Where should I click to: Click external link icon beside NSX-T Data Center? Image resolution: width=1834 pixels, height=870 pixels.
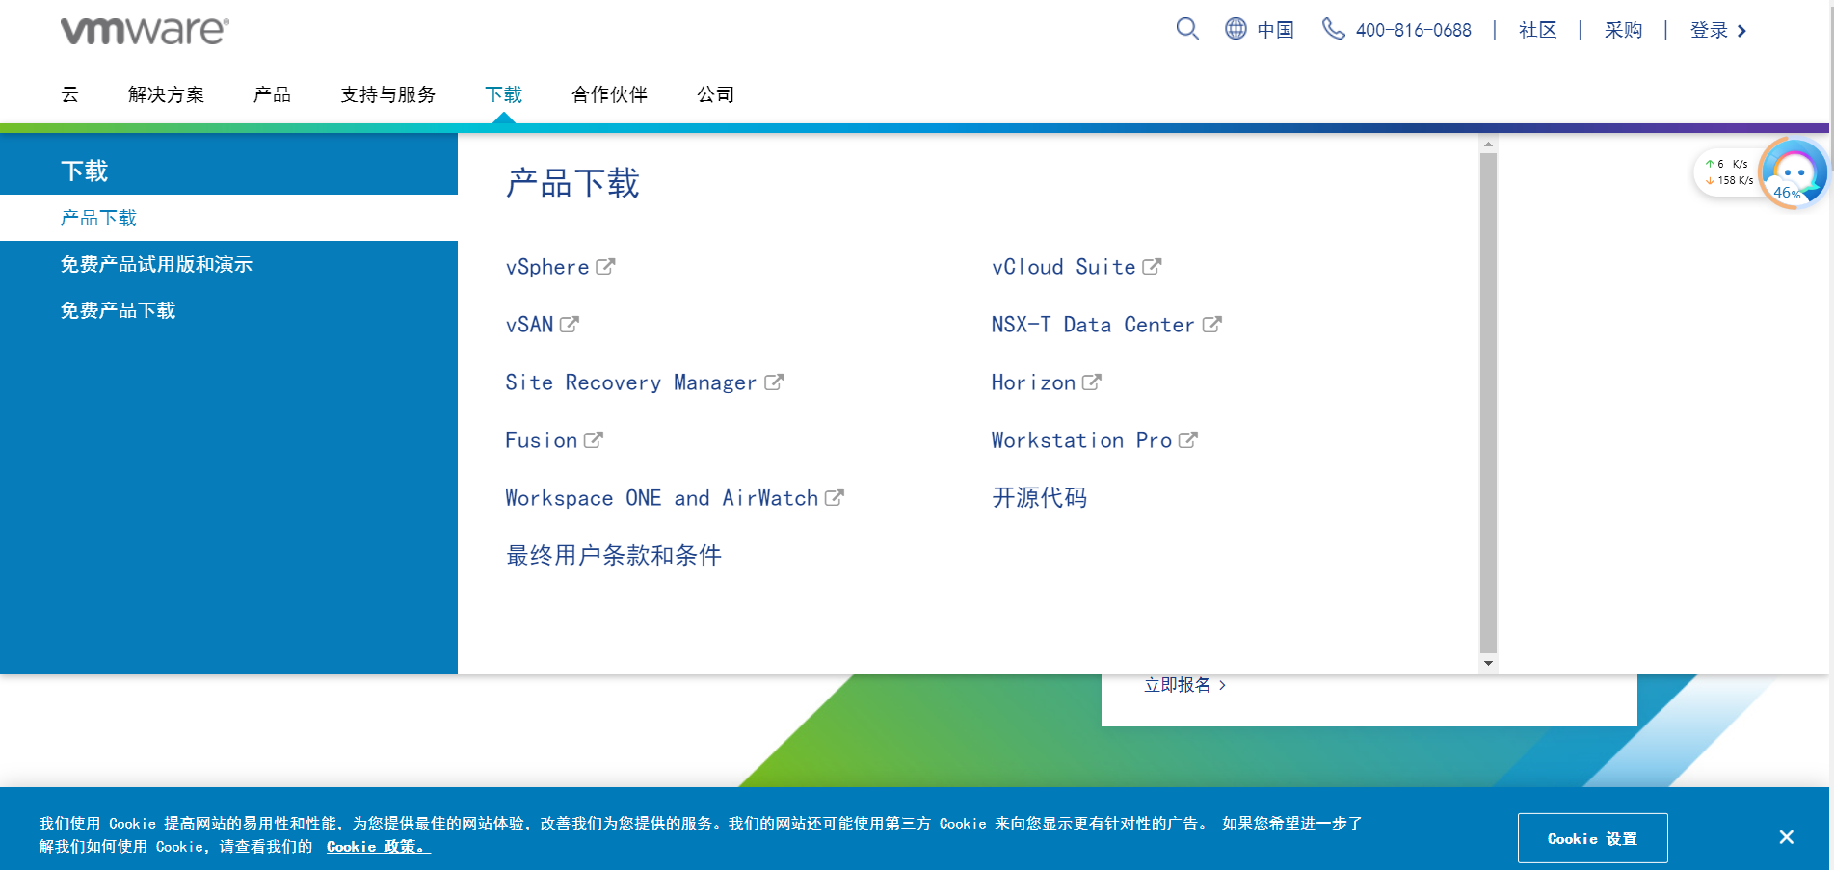click(1211, 325)
